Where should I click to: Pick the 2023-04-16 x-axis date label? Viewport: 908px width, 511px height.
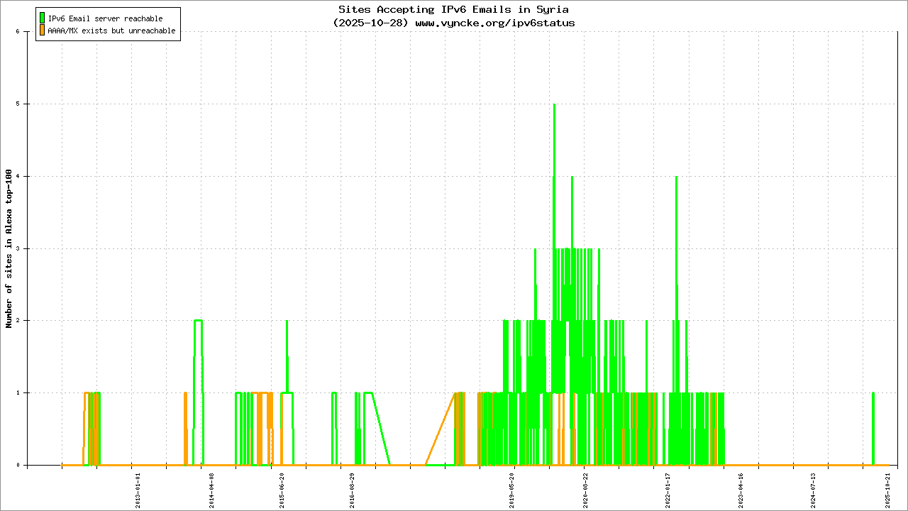tap(741, 490)
